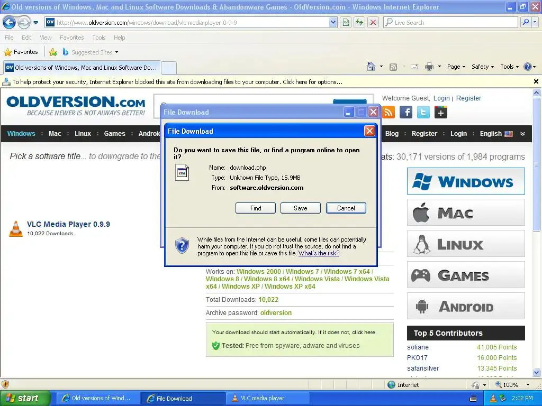Screen dimensions: 542x406
Task: Click the Start button
Action: click(25, 399)
